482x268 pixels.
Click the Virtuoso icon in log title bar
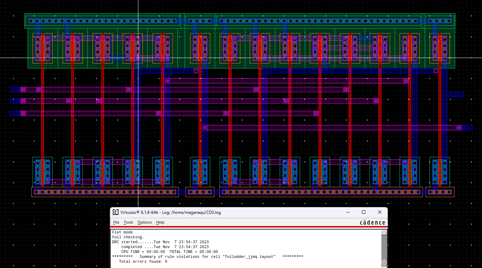point(115,212)
